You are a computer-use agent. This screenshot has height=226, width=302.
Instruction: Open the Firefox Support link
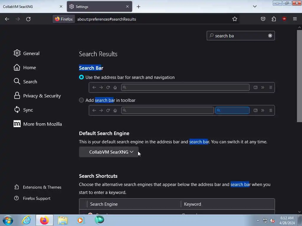[x=32, y=198]
